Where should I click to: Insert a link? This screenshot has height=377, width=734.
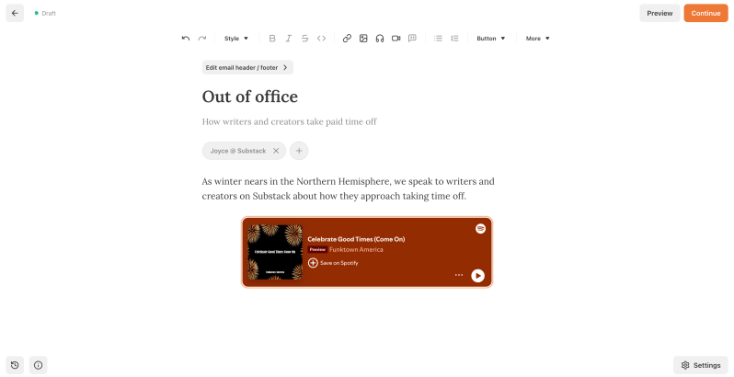coord(347,39)
